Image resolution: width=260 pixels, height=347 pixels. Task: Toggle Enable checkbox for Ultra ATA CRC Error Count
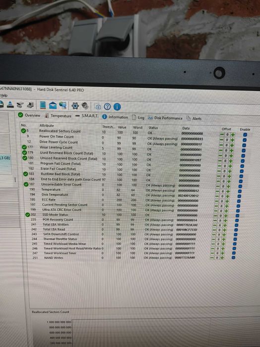238,211
